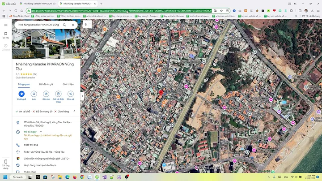
Task: Click the camera screenshot extension icon
Action: [x=240, y=11]
